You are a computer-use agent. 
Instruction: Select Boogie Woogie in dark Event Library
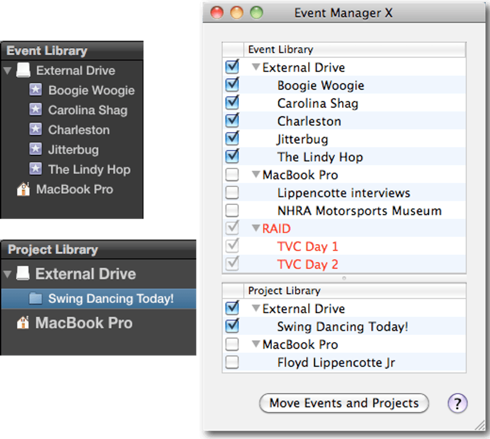tap(91, 90)
